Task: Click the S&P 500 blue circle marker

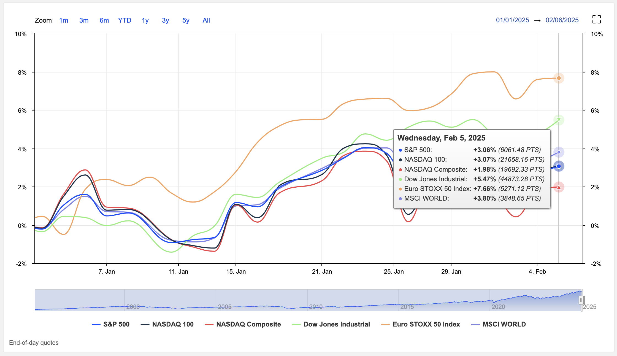Action: pos(559,166)
